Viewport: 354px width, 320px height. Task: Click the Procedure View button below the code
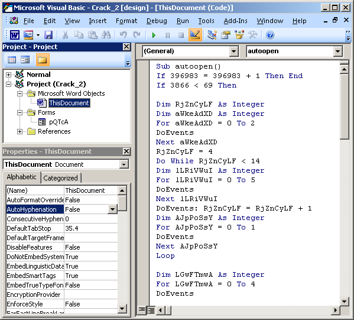[142, 310]
